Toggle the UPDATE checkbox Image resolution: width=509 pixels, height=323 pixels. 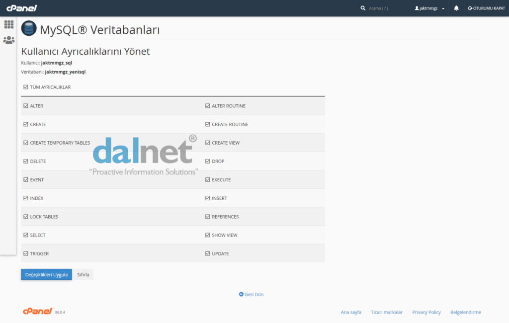click(207, 254)
